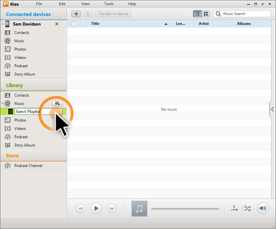Open device Photos
Screen dimensions: 276x229
tap(20, 49)
